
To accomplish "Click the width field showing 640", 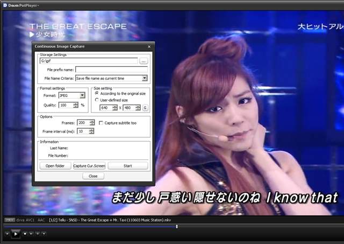I will click(106, 108).
